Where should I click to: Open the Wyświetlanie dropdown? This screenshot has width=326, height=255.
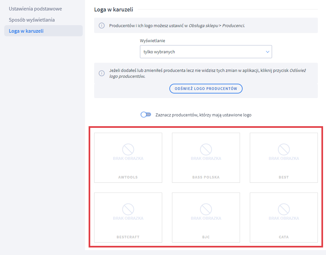click(x=206, y=52)
